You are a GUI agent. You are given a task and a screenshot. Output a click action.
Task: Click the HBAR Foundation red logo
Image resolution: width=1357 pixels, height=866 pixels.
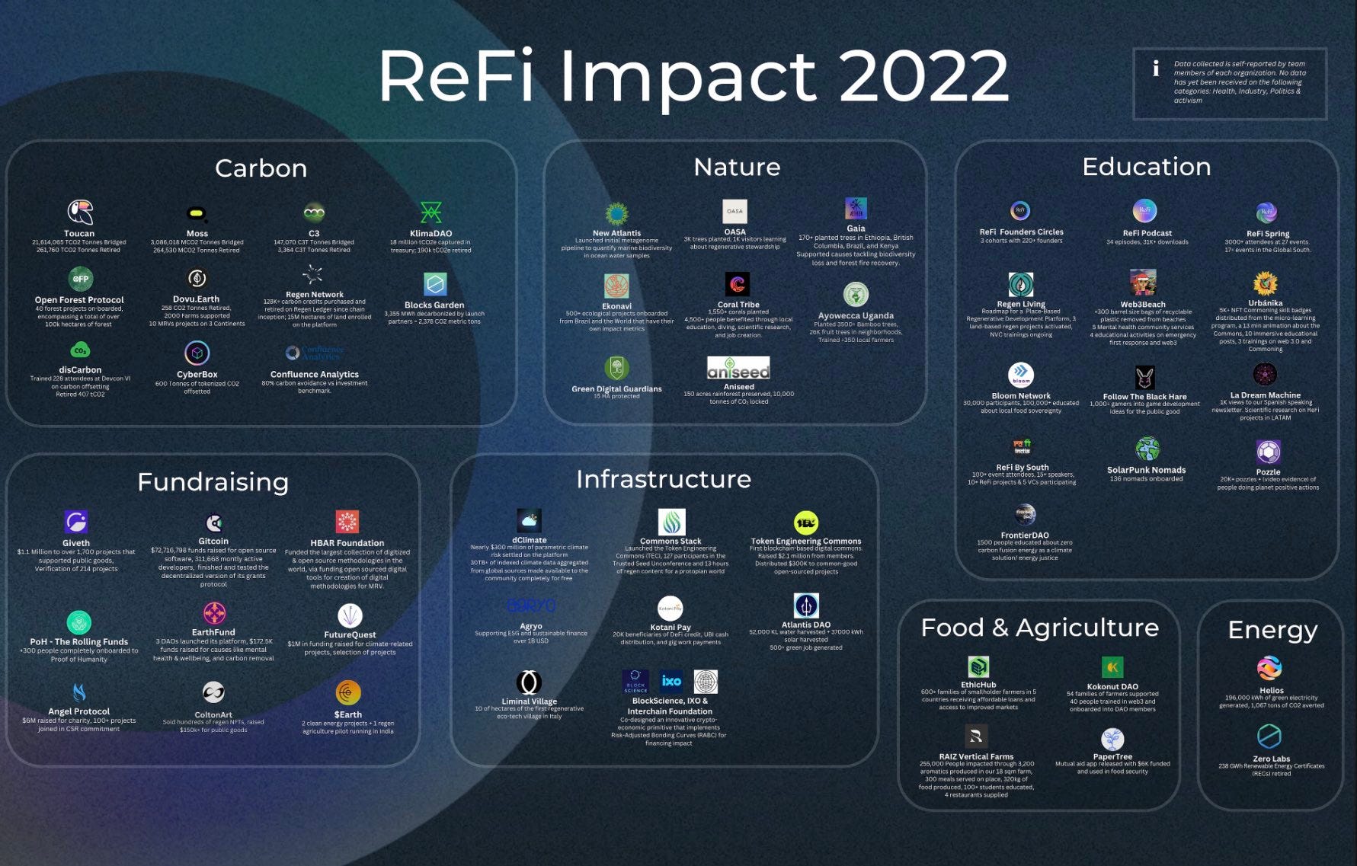347,522
